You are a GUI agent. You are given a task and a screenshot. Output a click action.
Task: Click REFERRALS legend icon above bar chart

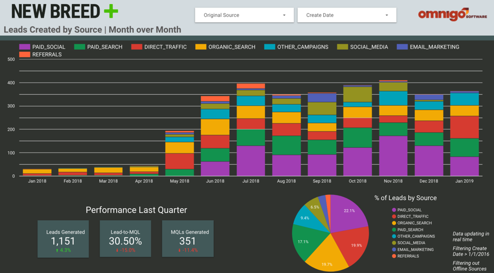pyautogui.click(x=24, y=55)
